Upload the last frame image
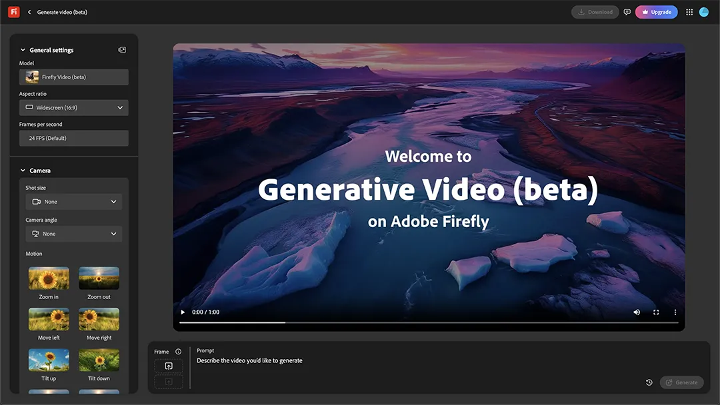 [169, 382]
